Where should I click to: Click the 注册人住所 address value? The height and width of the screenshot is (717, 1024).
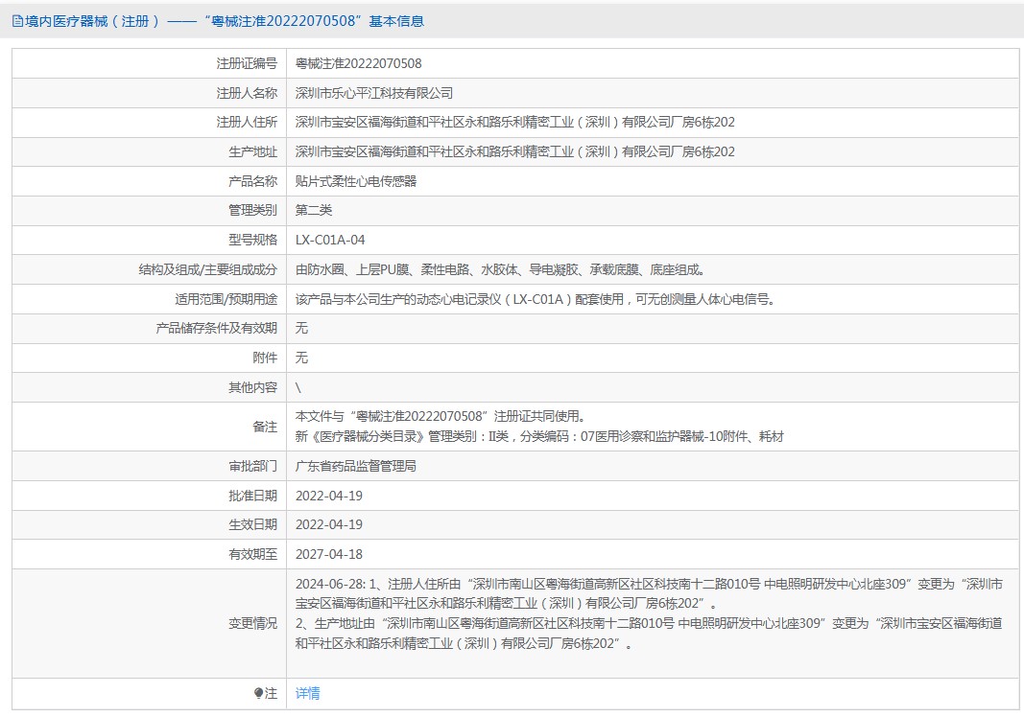pos(514,123)
